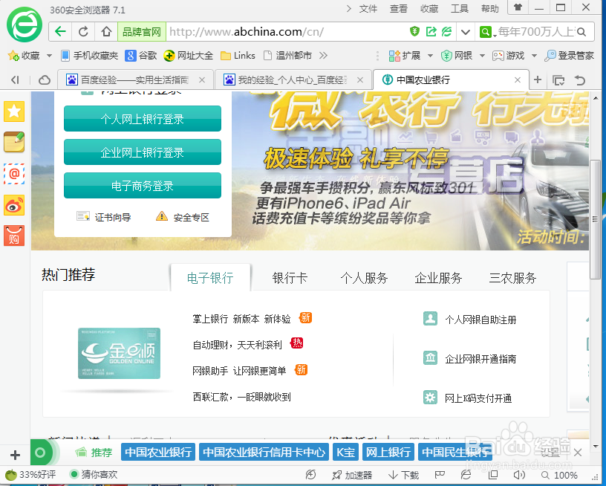
Task: Open the Weibo sidebar icon
Action: coord(14,205)
